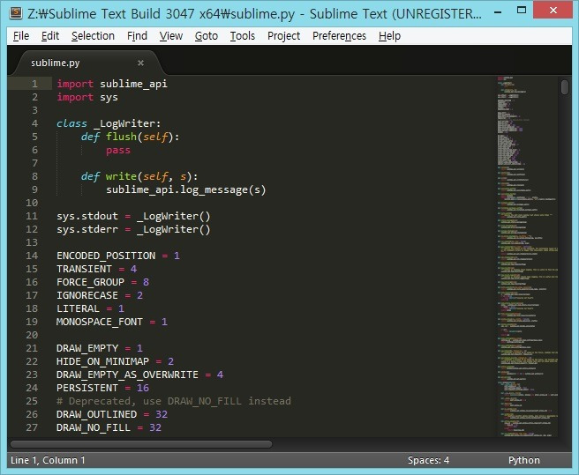Click the vertical scrollbar thumb
This screenshot has width=579, height=475.
565,87
